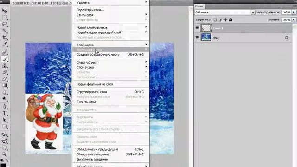Click the foreground color swatch
The width and height of the screenshot is (297, 167).
point(3,165)
